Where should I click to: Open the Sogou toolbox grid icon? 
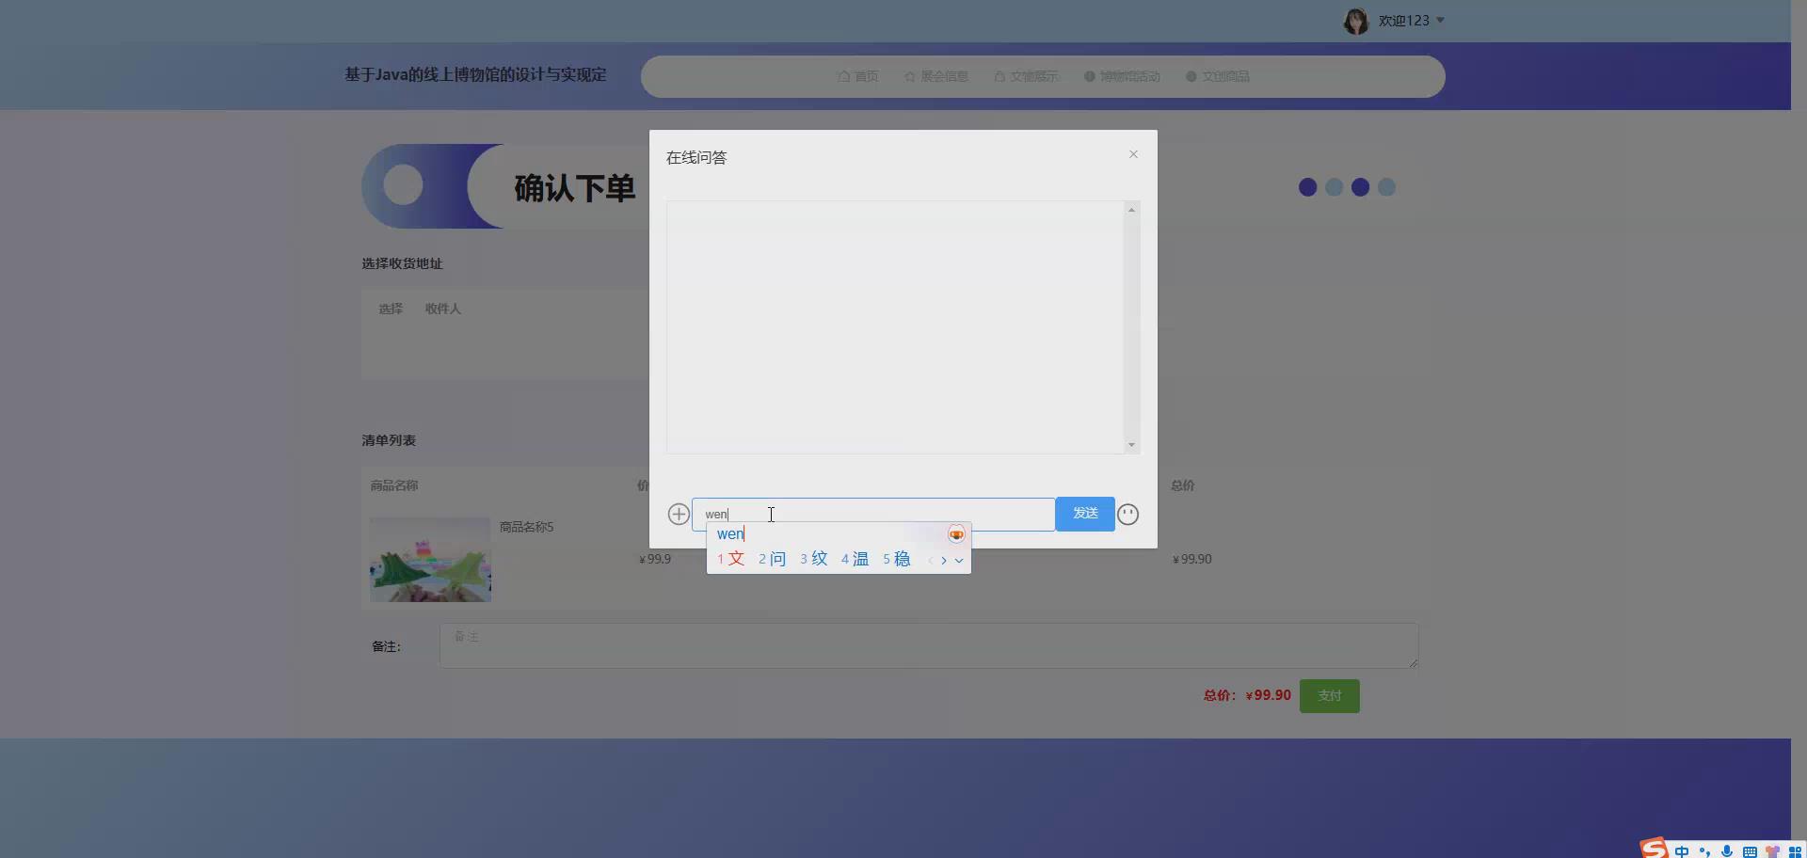coord(1795,851)
